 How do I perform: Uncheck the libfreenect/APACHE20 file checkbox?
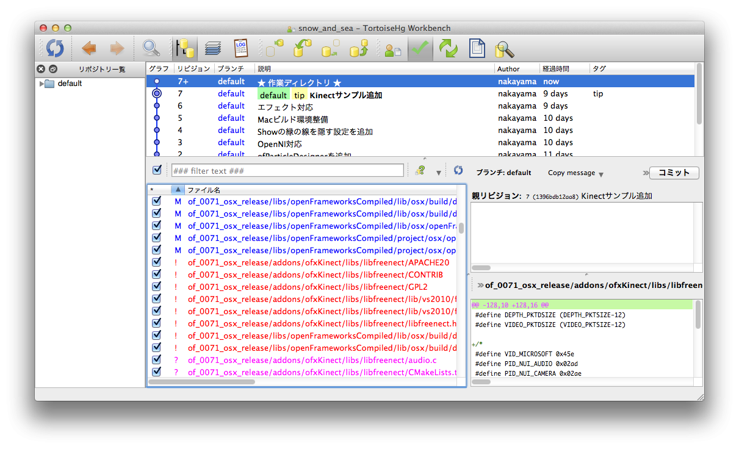(156, 262)
